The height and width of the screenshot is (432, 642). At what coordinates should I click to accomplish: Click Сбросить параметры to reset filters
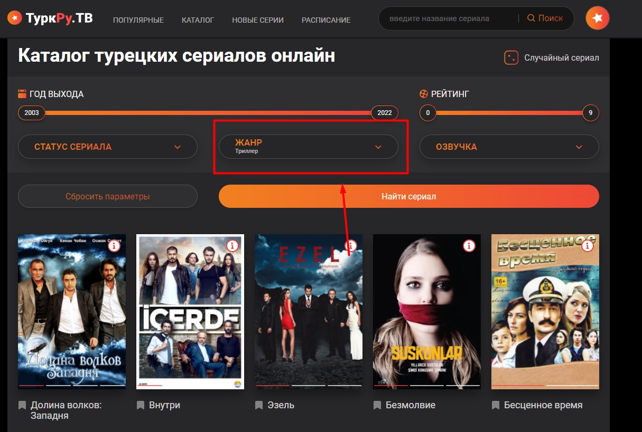pos(108,196)
